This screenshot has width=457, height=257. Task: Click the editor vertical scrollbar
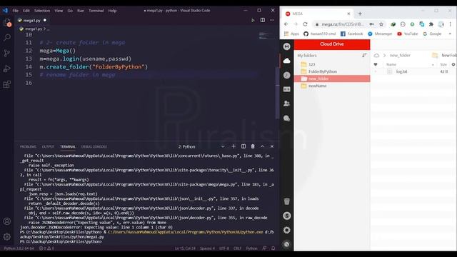277,93
